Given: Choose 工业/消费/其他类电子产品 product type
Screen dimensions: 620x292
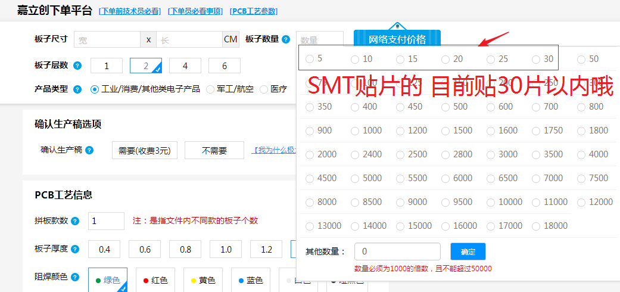Looking at the screenshot, I should (95, 89).
